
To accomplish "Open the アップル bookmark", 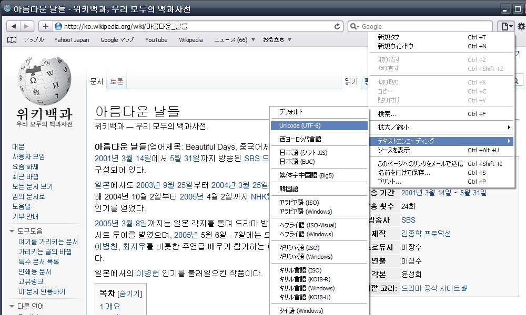I will point(34,40).
